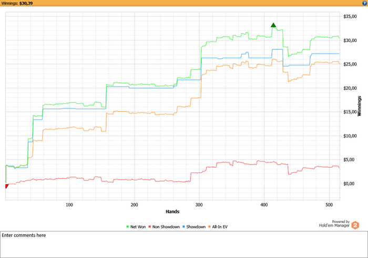
Task: Click inside the Enter comments here field
Action: (184, 244)
